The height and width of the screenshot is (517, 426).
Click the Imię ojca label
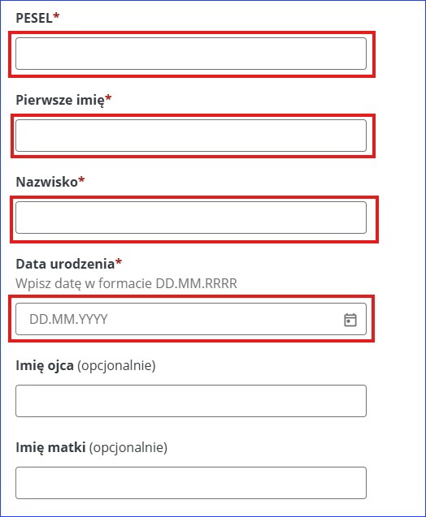pos(45,366)
